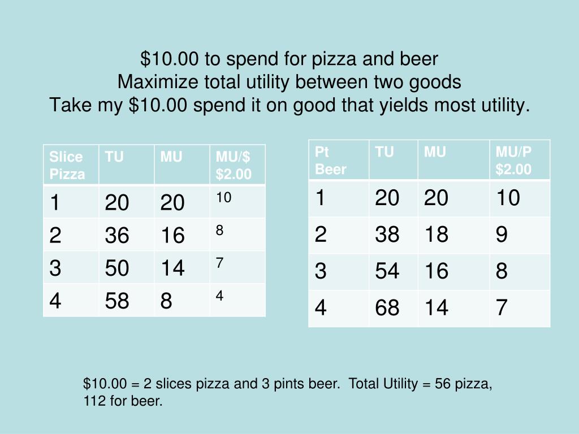Select the cell with value 36
The height and width of the screenshot is (434, 579).
click(117, 235)
